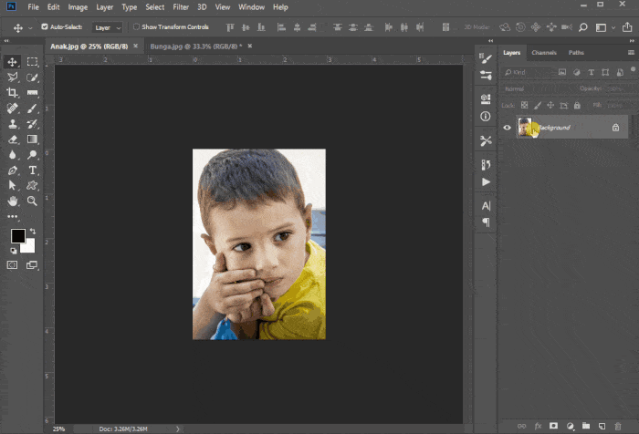The image size is (639, 434).
Task: Click the Search magnifier in options bar
Action: point(583,27)
